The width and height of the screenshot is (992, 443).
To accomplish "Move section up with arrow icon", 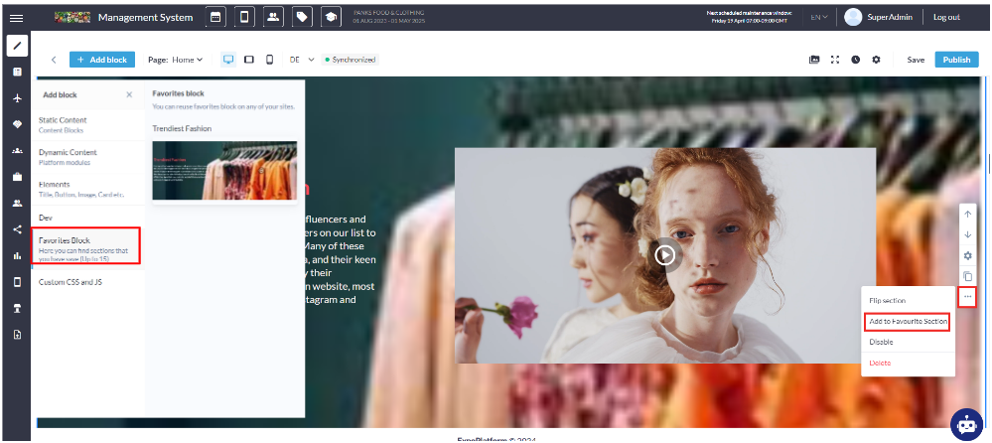I will click(x=968, y=214).
